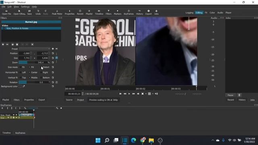Click the Save toolbar icon
This screenshot has height=145, width=258.
[x=29, y=12]
